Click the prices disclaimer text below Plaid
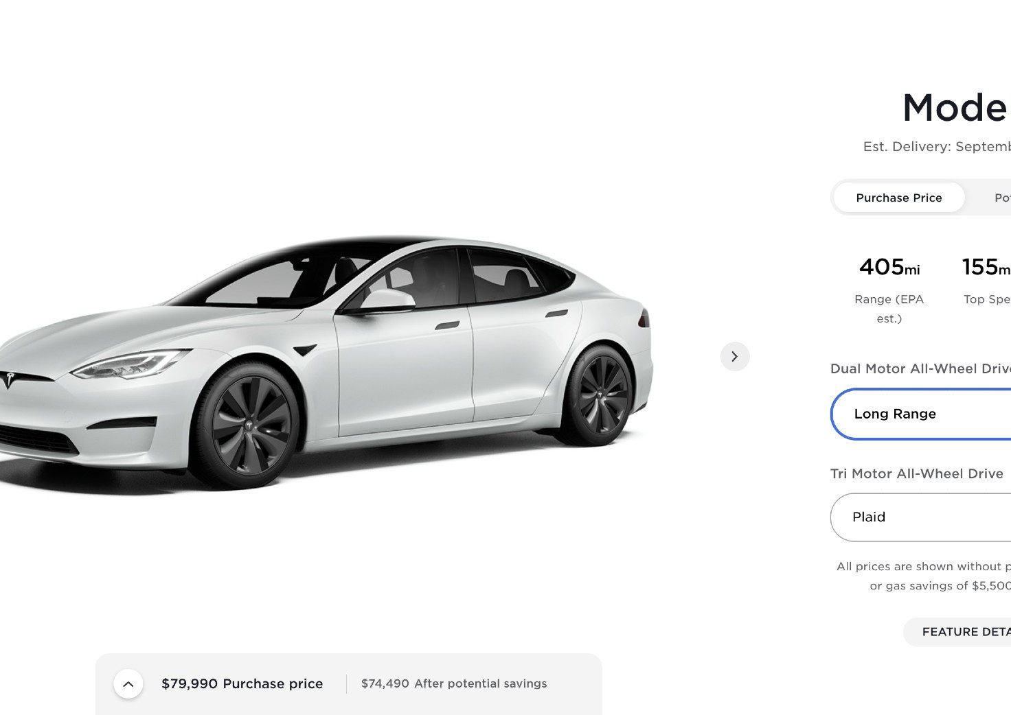 924,576
